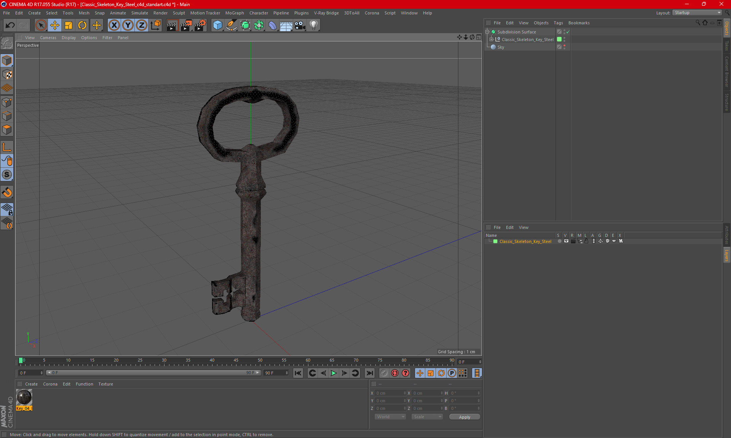Click Render View clapperboard icon
731x438 pixels.
(x=172, y=25)
